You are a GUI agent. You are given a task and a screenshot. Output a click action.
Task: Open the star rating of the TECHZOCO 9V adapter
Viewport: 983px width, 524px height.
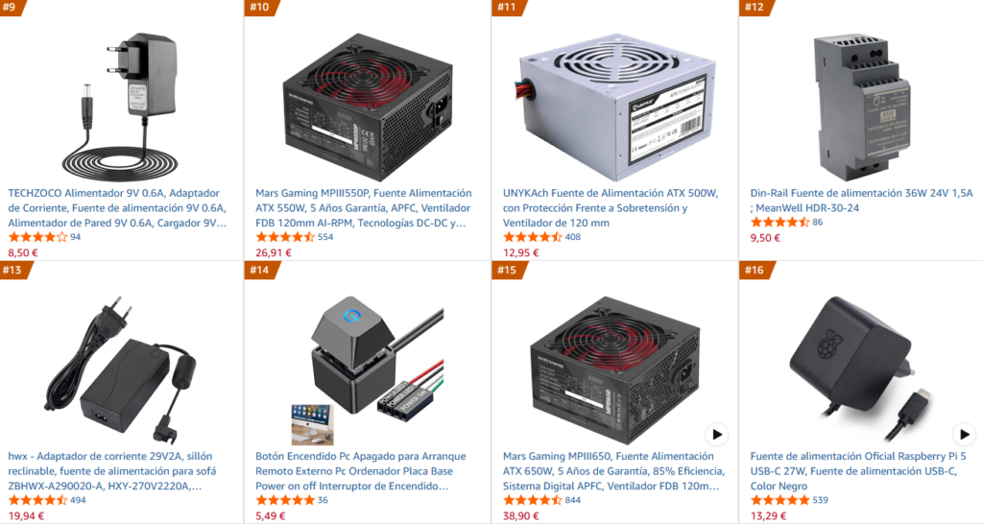pos(37,237)
